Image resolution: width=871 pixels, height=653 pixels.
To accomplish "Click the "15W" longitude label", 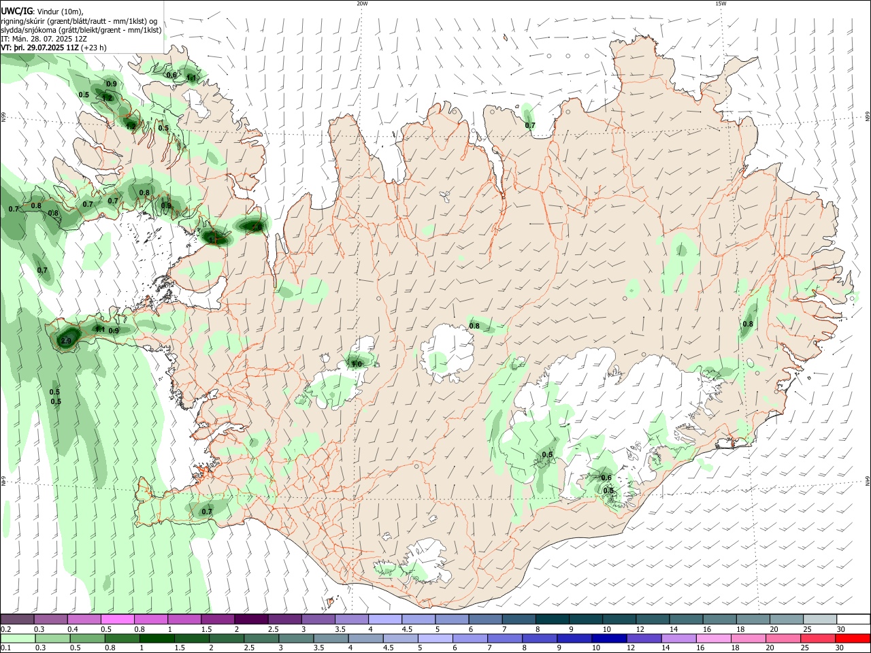I will 721,3.
